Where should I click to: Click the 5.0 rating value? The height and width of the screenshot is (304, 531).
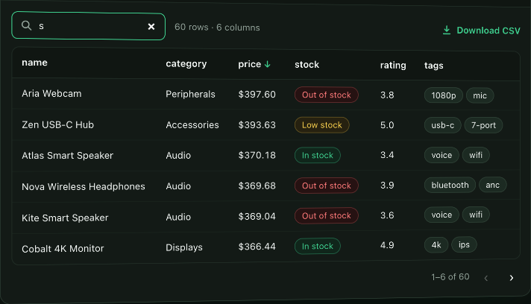tap(387, 125)
